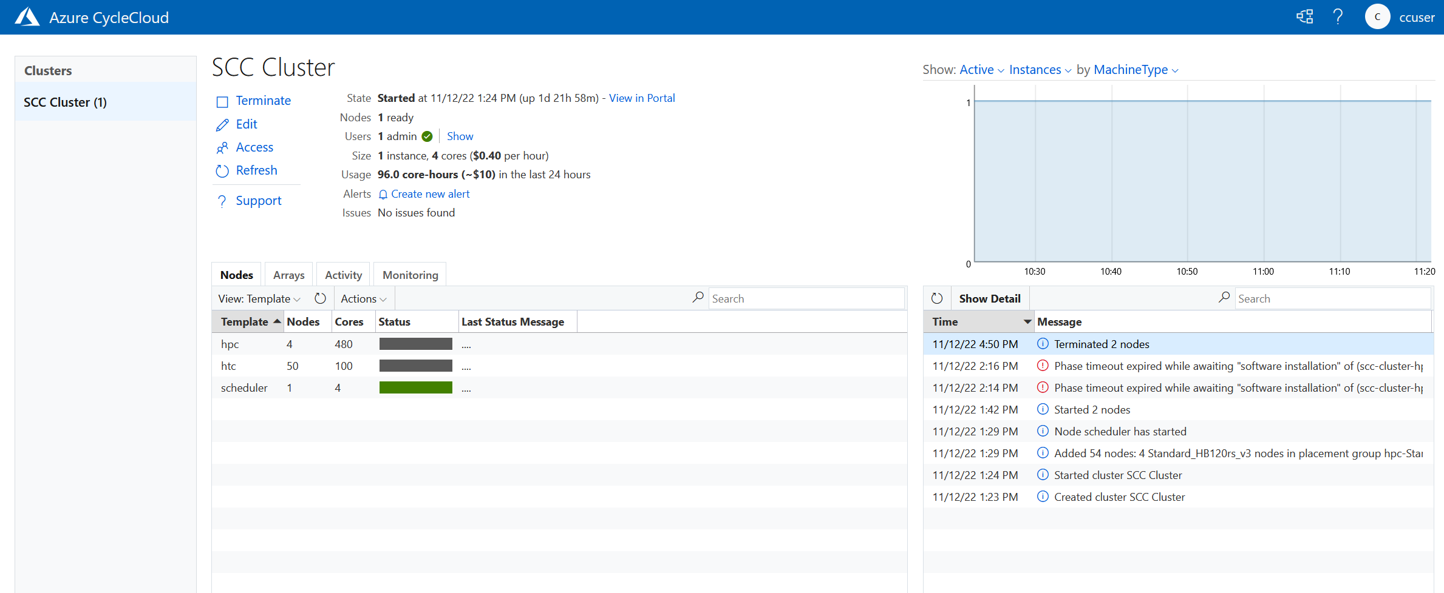1444x593 pixels.
Task: Click the Message column header
Action: click(1233, 322)
